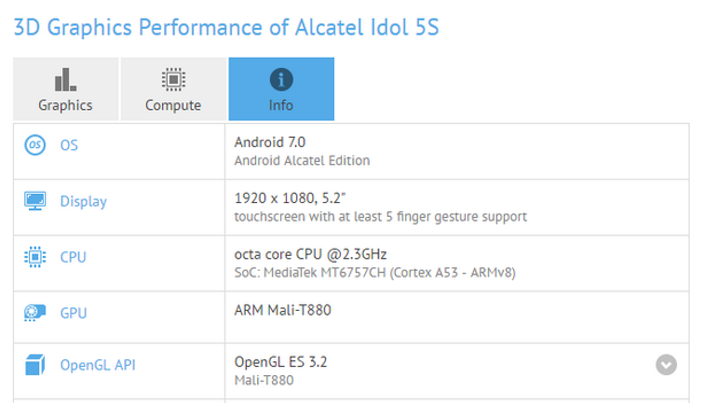Click the OpenGL API label
717x403 pixels.
98,365
